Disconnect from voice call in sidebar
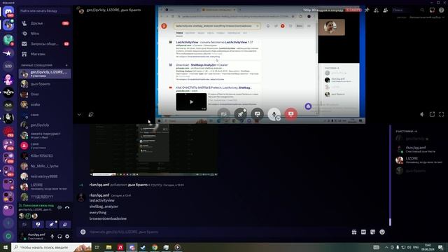Image resolution: width=448 pixels, height=252 pixels. (67, 207)
